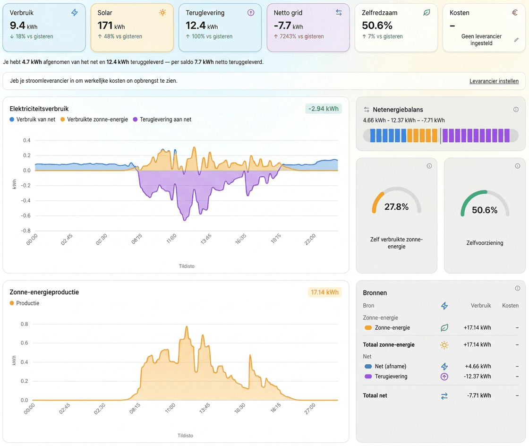The image size is (529, 446).
Task: Click the green 50.6% Zelfvoorziening gauge
Action: click(x=485, y=204)
